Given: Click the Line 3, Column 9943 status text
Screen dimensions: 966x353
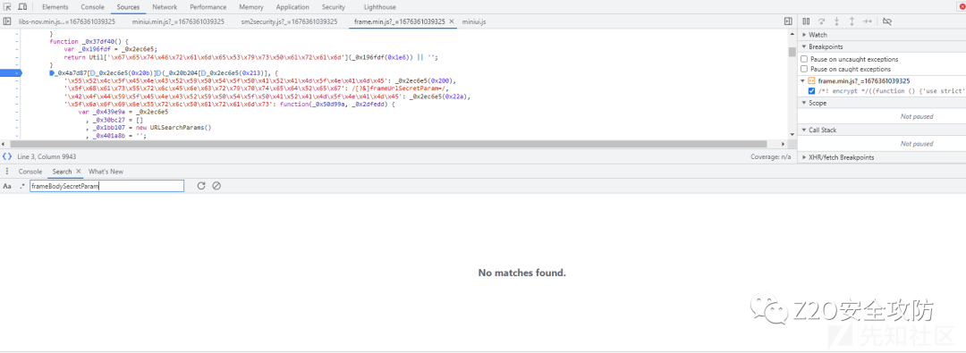Looking at the screenshot, I should pos(47,157).
